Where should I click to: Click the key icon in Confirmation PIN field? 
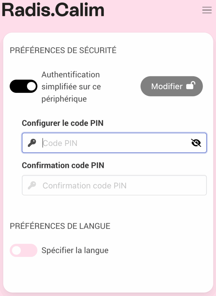pos(32,185)
